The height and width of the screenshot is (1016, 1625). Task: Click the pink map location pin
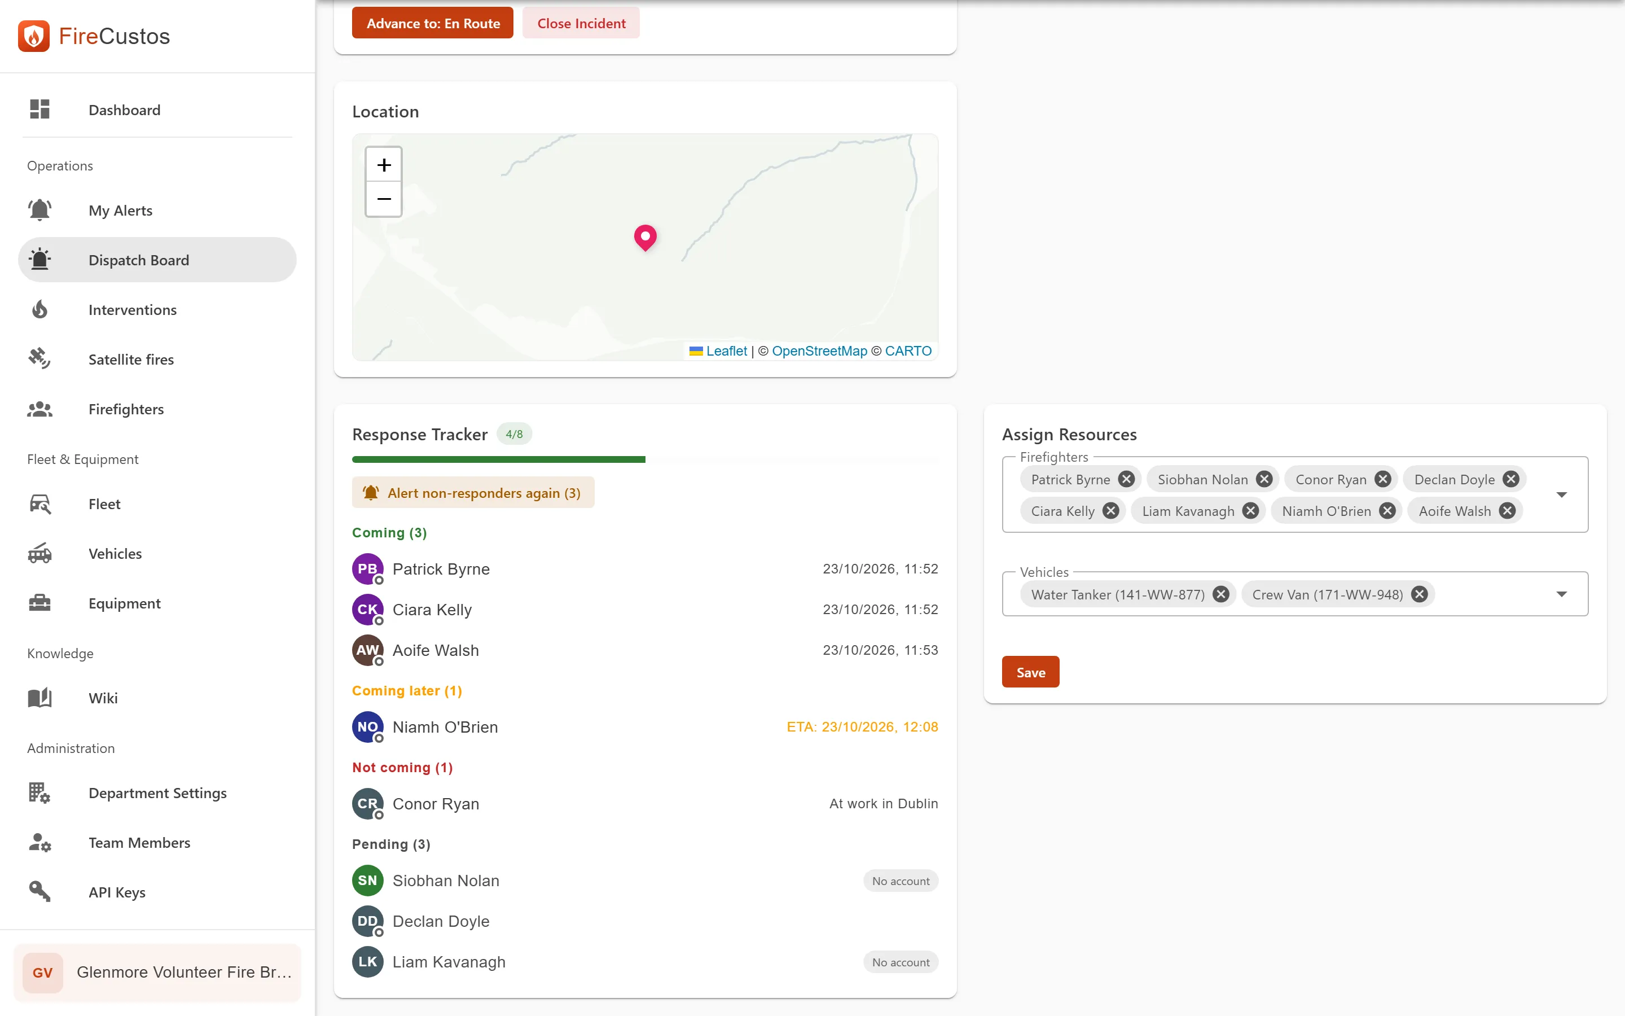[x=645, y=238]
